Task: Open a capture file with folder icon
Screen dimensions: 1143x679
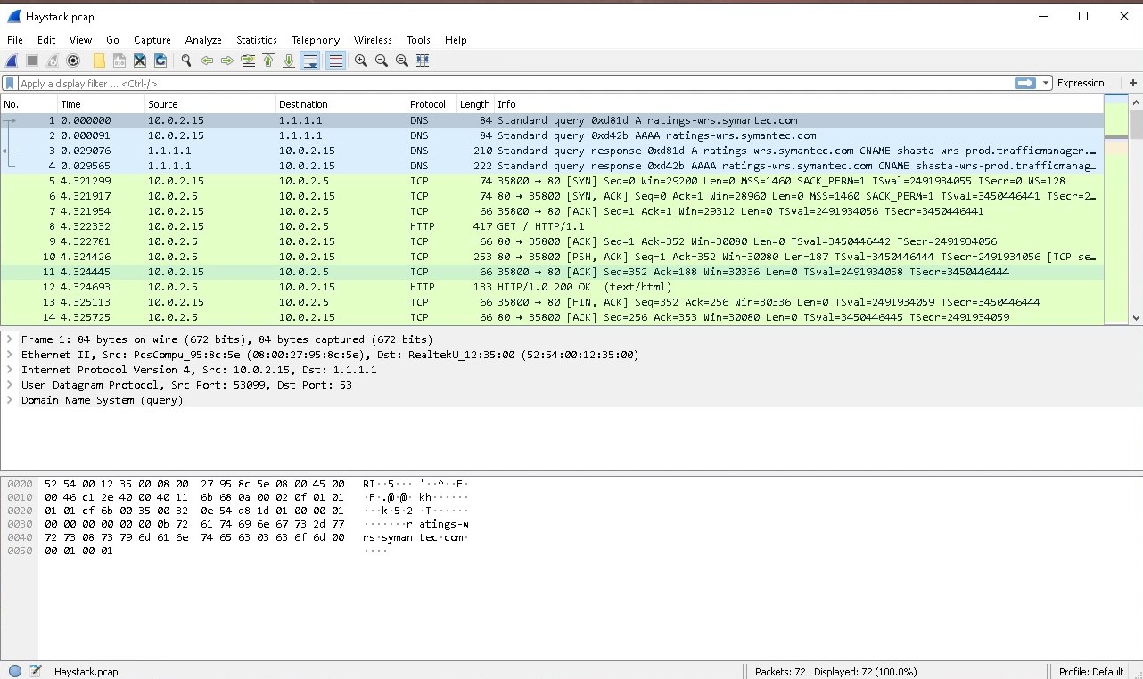Action: (99, 61)
